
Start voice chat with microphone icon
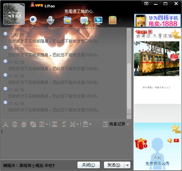pyautogui.click(x=50, y=20)
